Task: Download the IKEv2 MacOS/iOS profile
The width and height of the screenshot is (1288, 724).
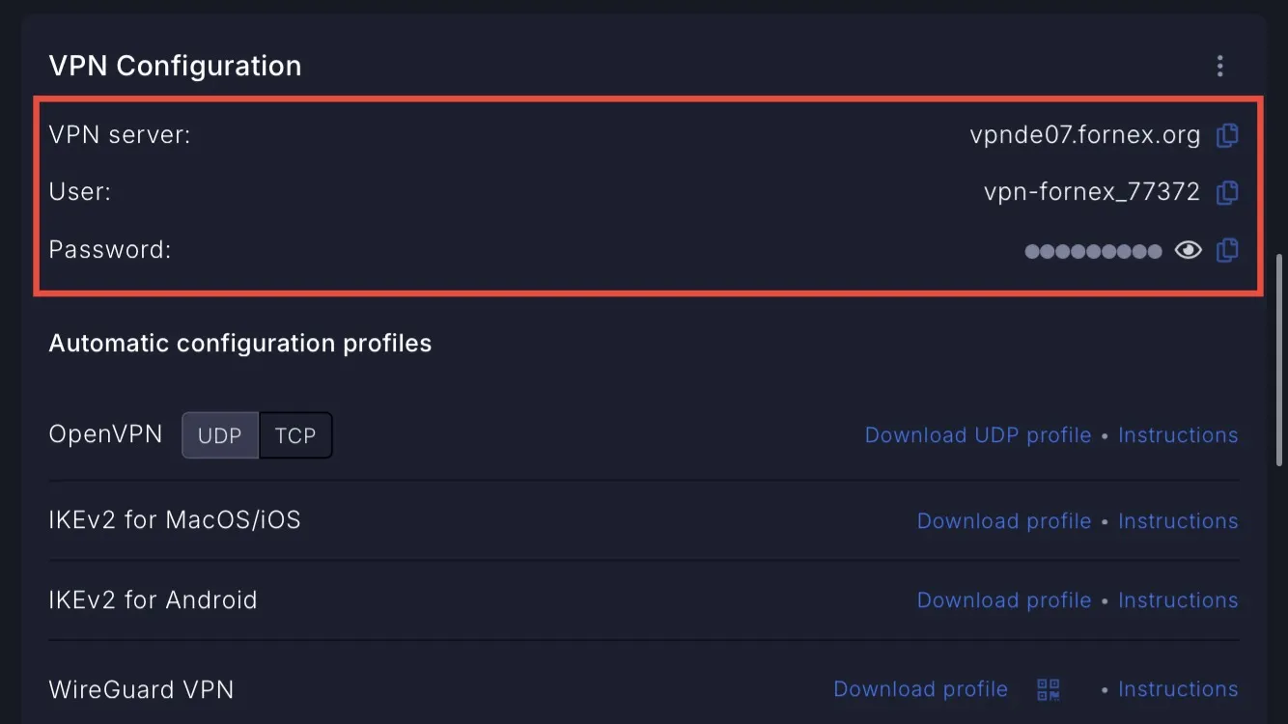Action: 1004,521
